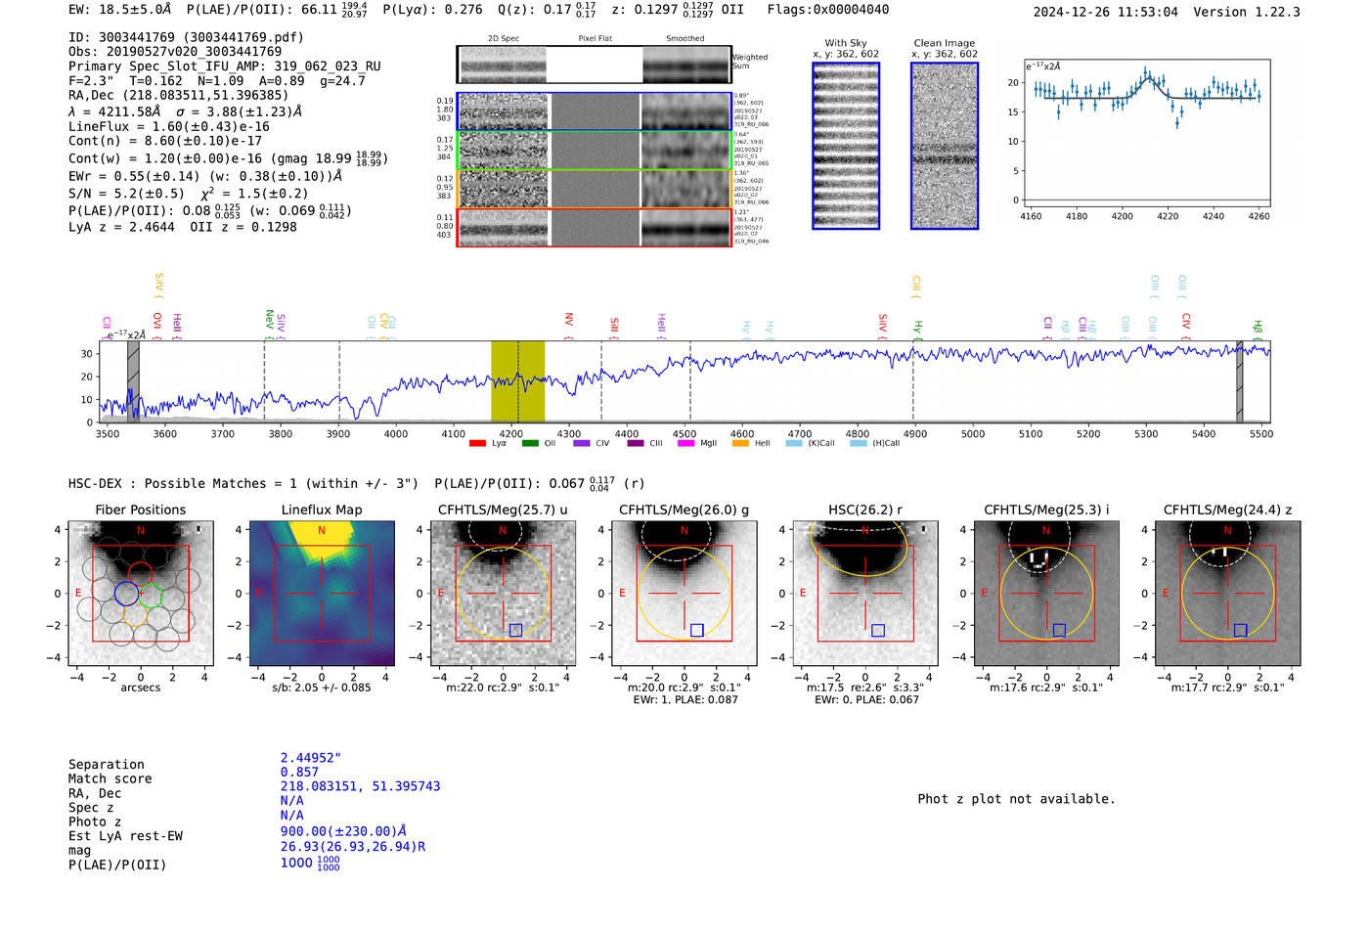Open the red-bordered fiber spectrum row

594,227
